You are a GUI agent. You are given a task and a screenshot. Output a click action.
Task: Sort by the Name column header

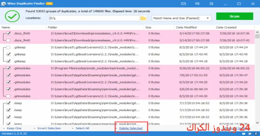tap(6, 27)
